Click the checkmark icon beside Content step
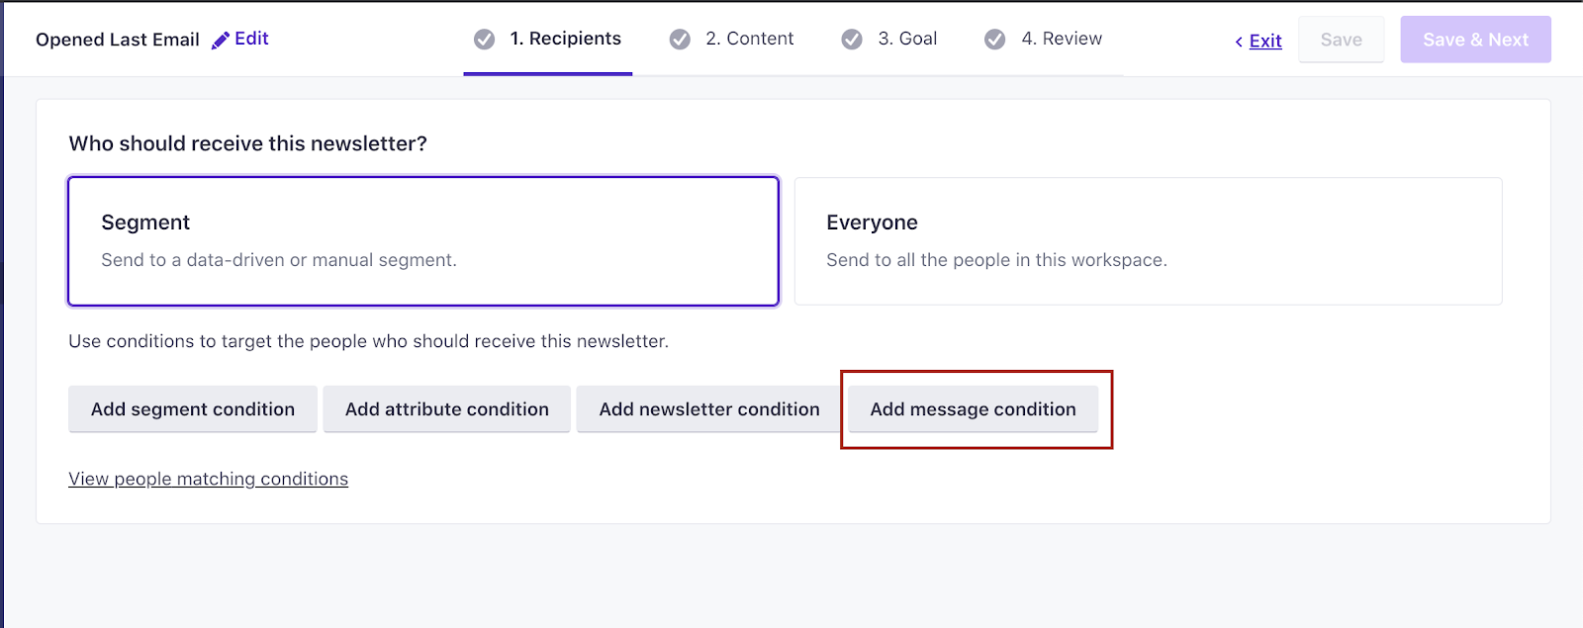Image resolution: width=1583 pixels, height=628 pixels. point(680,40)
